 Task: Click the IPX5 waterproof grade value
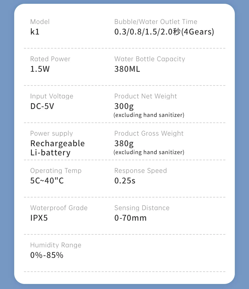39,218
